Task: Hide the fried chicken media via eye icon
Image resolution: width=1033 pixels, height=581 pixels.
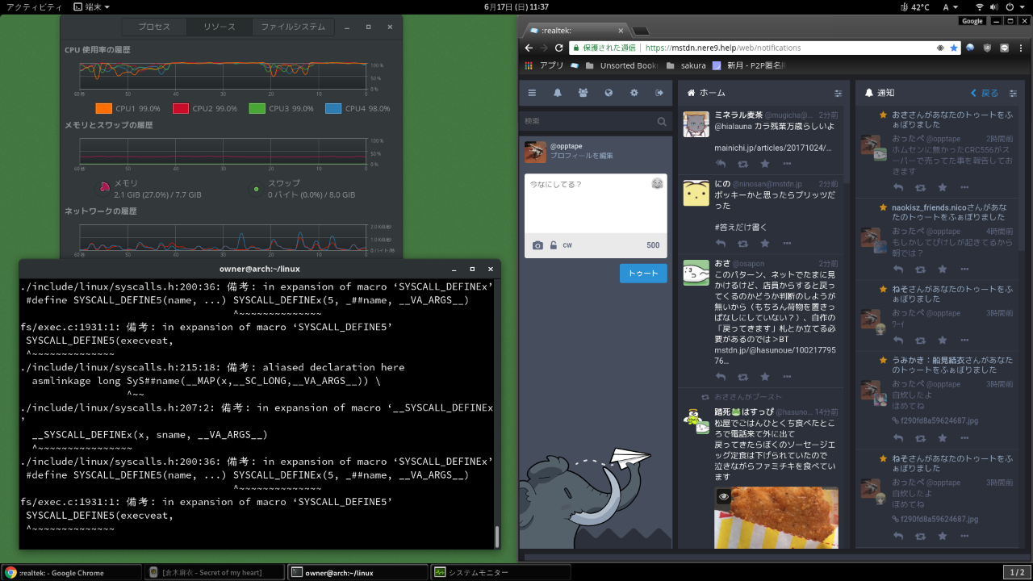Action: point(724,497)
